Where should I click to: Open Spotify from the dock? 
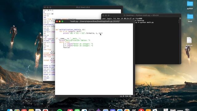click(x=60, y=110)
